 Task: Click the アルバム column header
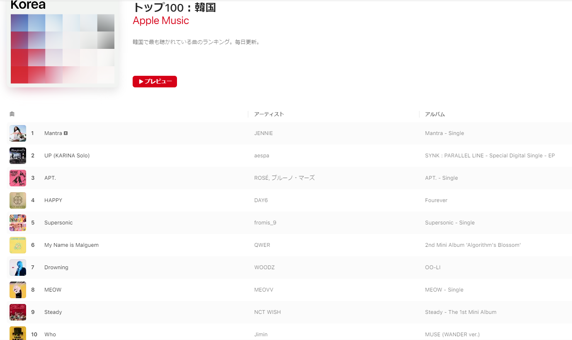(435, 114)
